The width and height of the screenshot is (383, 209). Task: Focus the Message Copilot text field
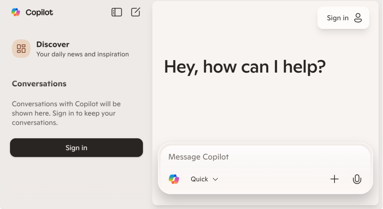[x=258, y=157]
